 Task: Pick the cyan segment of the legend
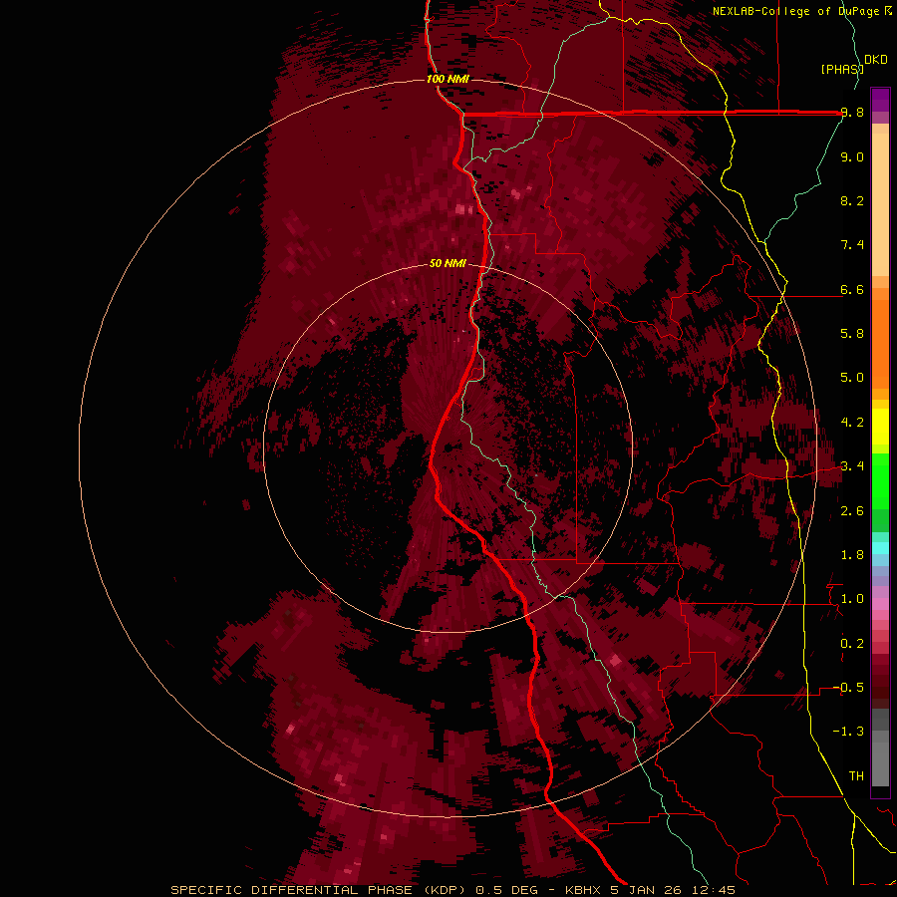tap(880, 548)
